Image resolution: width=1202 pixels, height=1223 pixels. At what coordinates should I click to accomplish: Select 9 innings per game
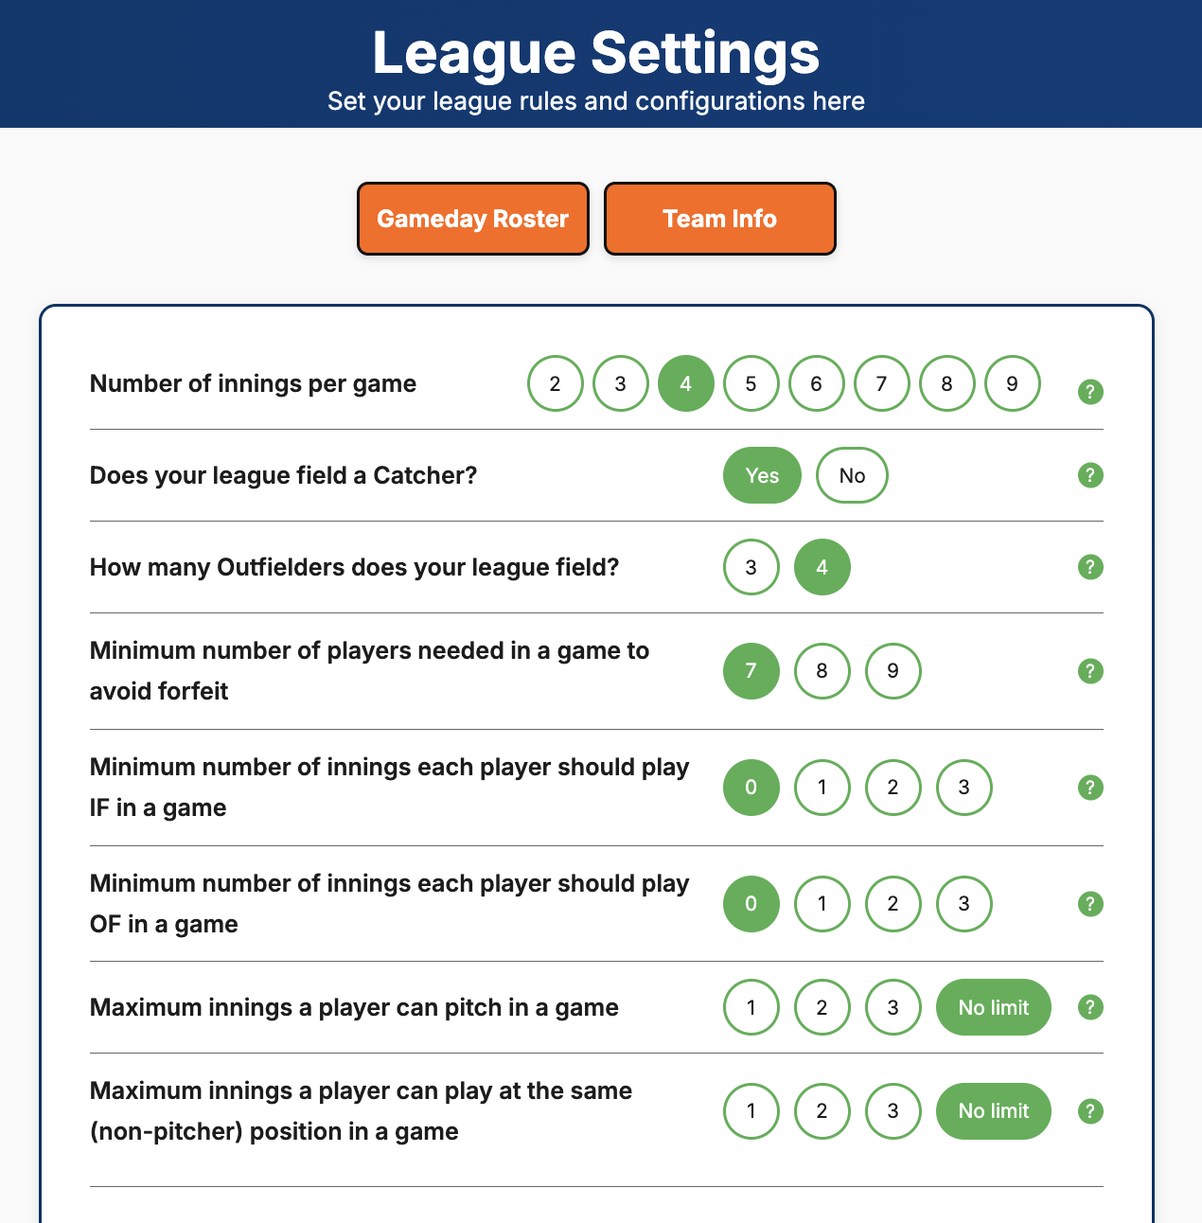pyautogui.click(x=1012, y=383)
